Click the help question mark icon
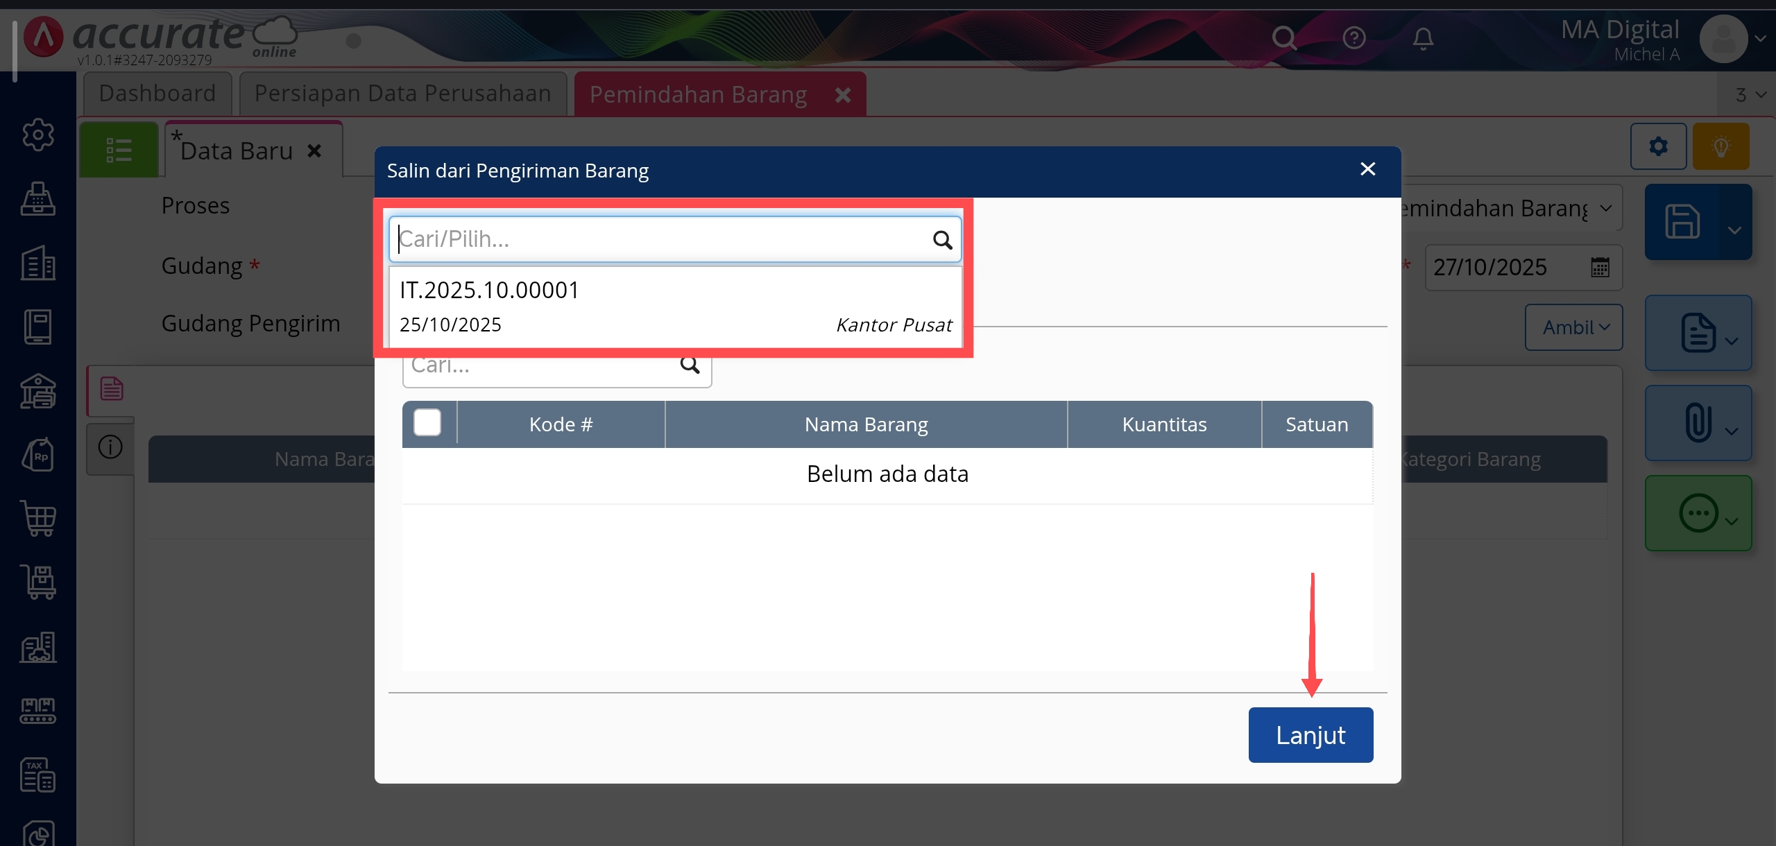1776x846 pixels. click(1354, 38)
